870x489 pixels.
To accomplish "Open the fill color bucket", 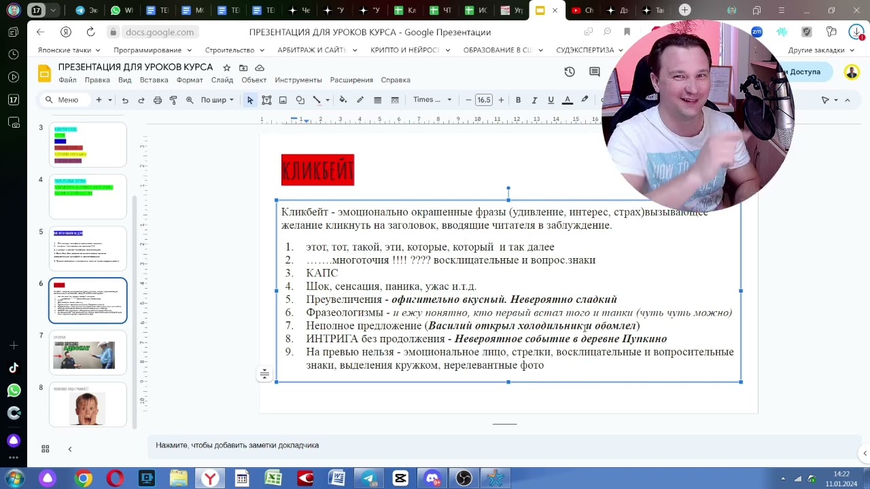I will click(x=343, y=100).
